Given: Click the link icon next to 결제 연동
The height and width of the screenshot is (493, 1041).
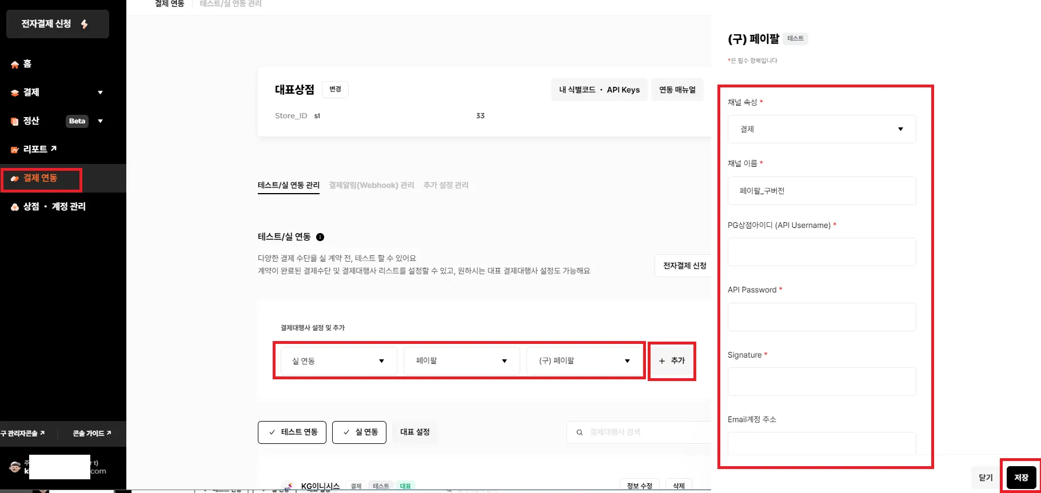Looking at the screenshot, I should pos(15,178).
